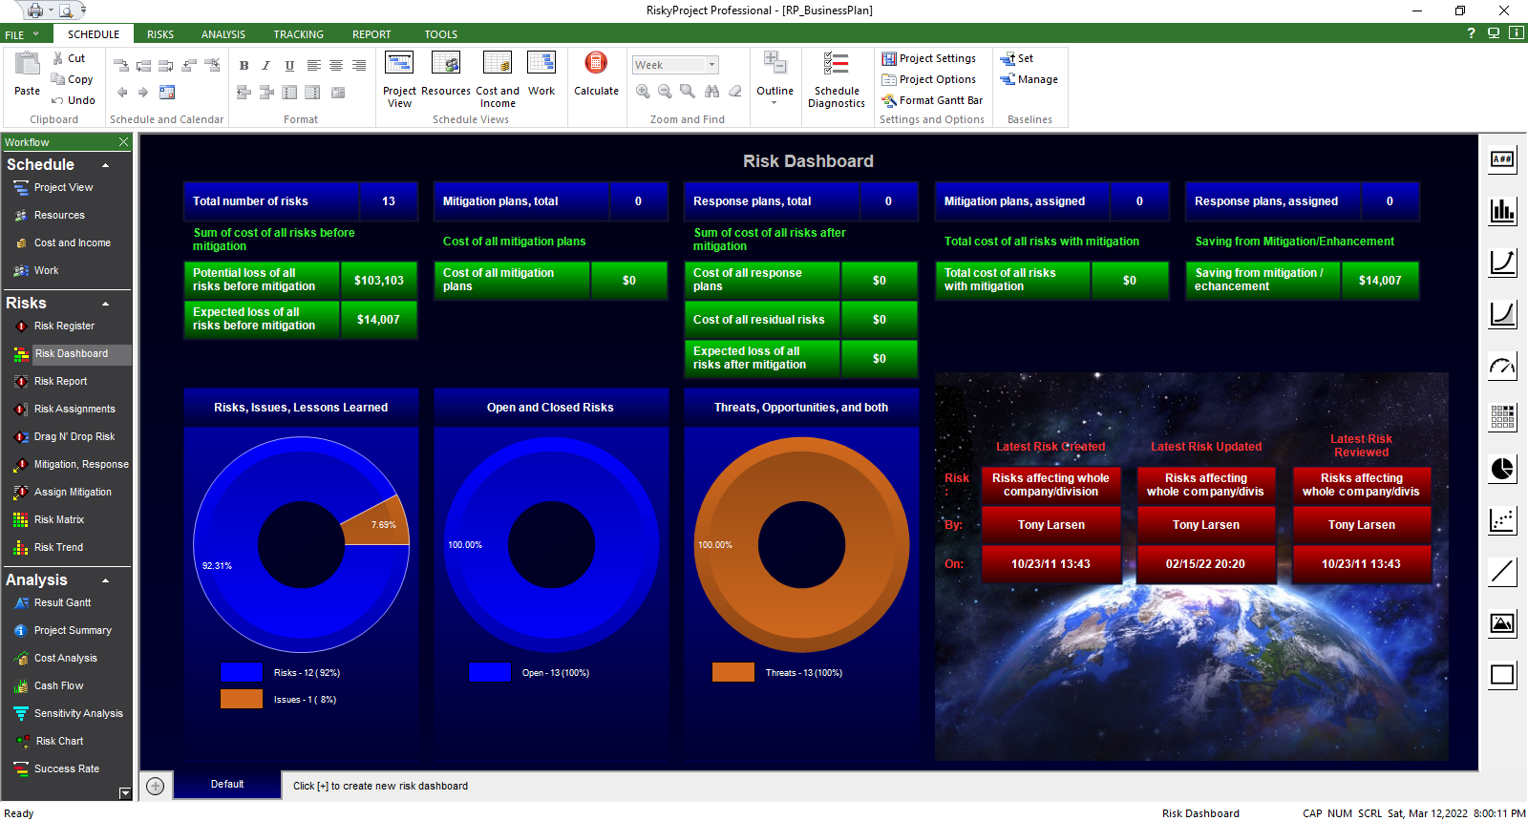Manage baselines
Image resolution: width=1528 pixels, height=821 pixels.
pyautogui.click(x=1029, y=79)
